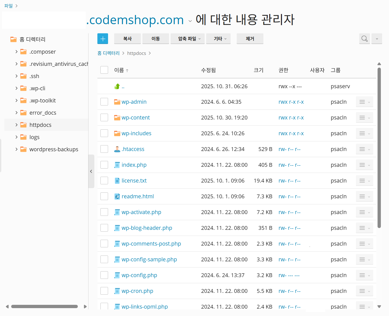
Task: Click the 복사 button
Action: pyautogui.click(x=127, y=39)
